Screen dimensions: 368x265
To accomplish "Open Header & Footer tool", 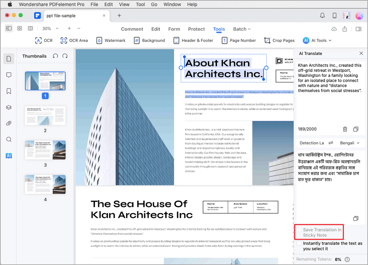I will click(193, 40).
